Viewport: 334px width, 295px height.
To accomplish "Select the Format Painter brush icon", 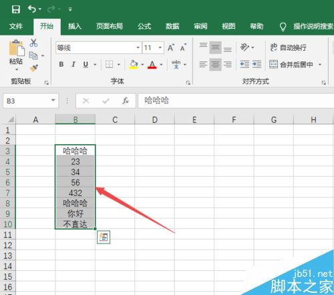I will (34, 68).
